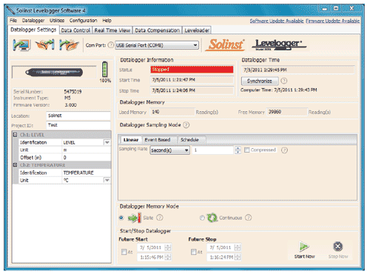This screenshot has width=370, height=277.
Task: Click the Future Stop time field
Action: (x=221, y=257)
